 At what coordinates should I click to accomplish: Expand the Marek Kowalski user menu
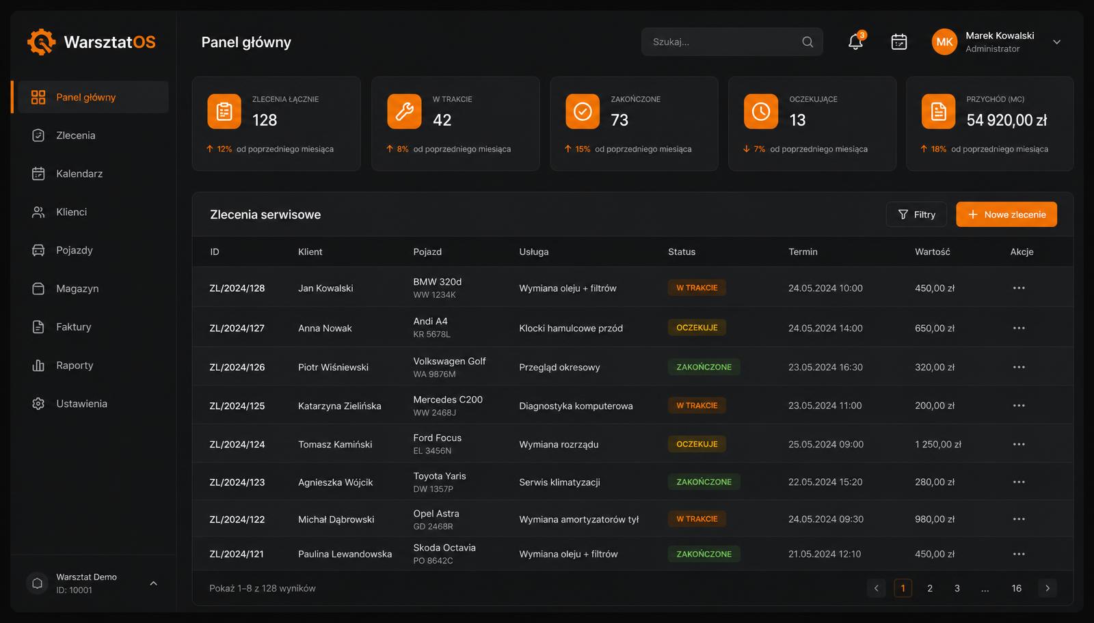pos(1056,42)
